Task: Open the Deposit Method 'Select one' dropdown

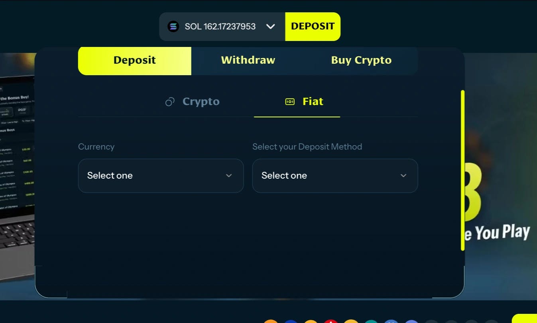Action: coord(335,176)
